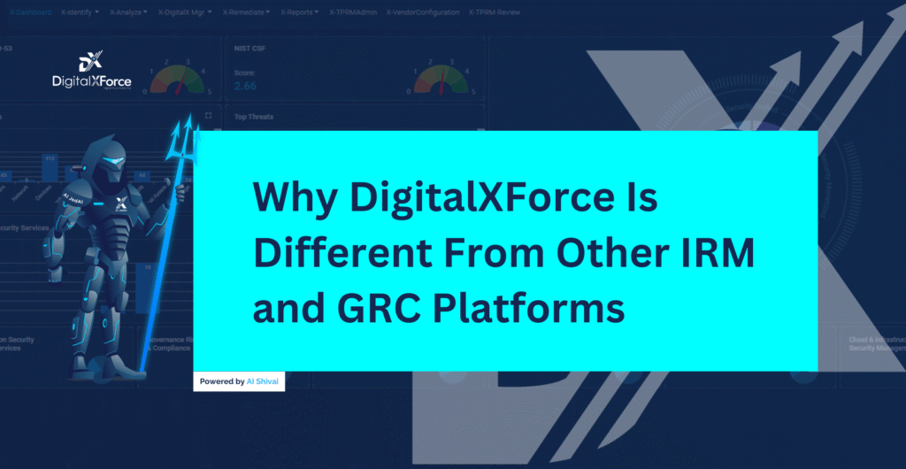Click the Top Threats panel heading
Viewport: 906px width, 469px height.
254,117
